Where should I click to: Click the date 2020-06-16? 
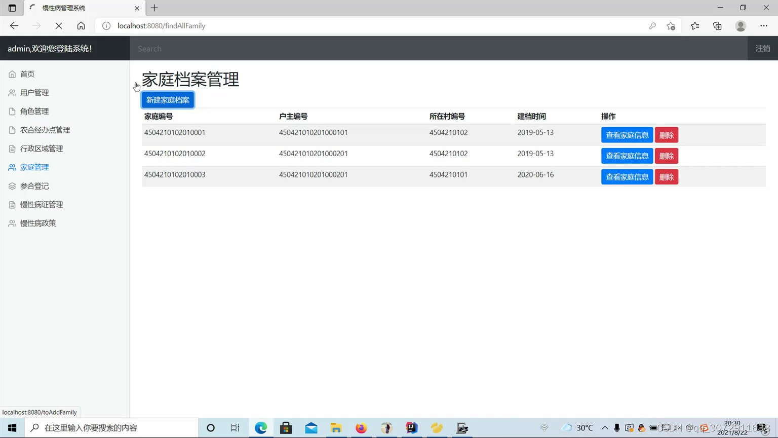click(535, 175)
